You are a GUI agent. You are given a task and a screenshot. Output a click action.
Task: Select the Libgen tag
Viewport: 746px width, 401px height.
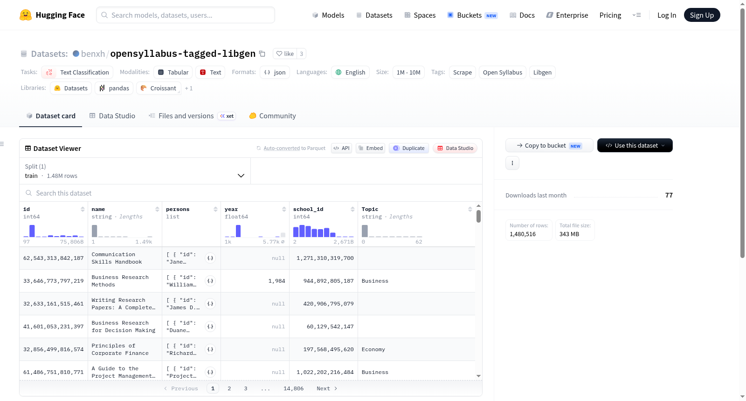point(542,72)
